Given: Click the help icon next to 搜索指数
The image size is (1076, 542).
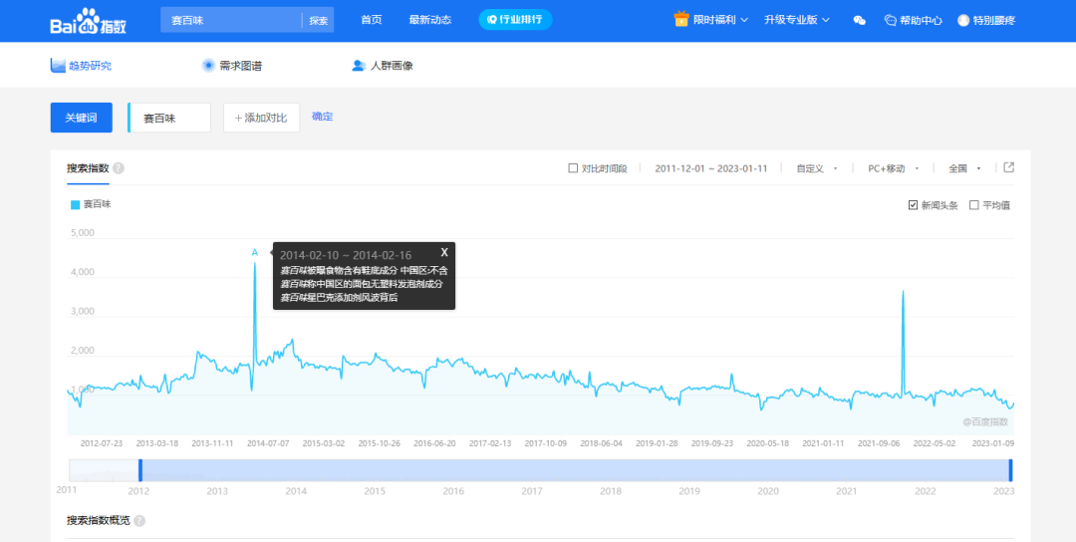Looking at the screenshot, I should click(x=119, y=168).
